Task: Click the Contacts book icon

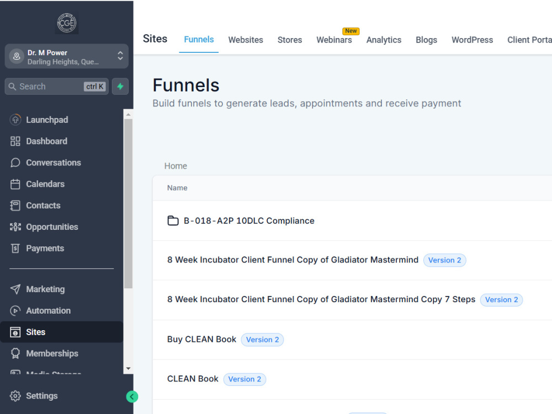Action: coord(15,206)
